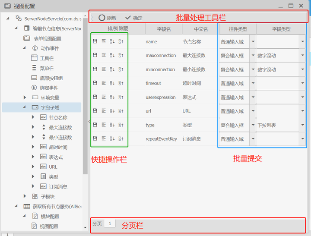Click the save icon in the name row
This screenshot has height=236, width=311.
click(95, 41)
